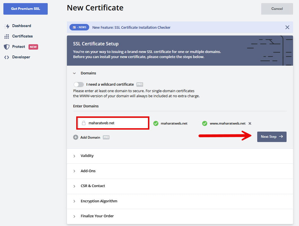Open Developer from the sidebar
Image resolution: width=299 pixels, height=226 pixels.
point(21,57)
